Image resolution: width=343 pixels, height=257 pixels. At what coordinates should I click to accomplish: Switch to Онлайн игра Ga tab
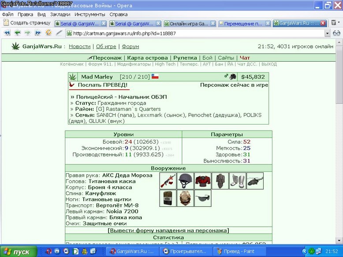point(190,24)
